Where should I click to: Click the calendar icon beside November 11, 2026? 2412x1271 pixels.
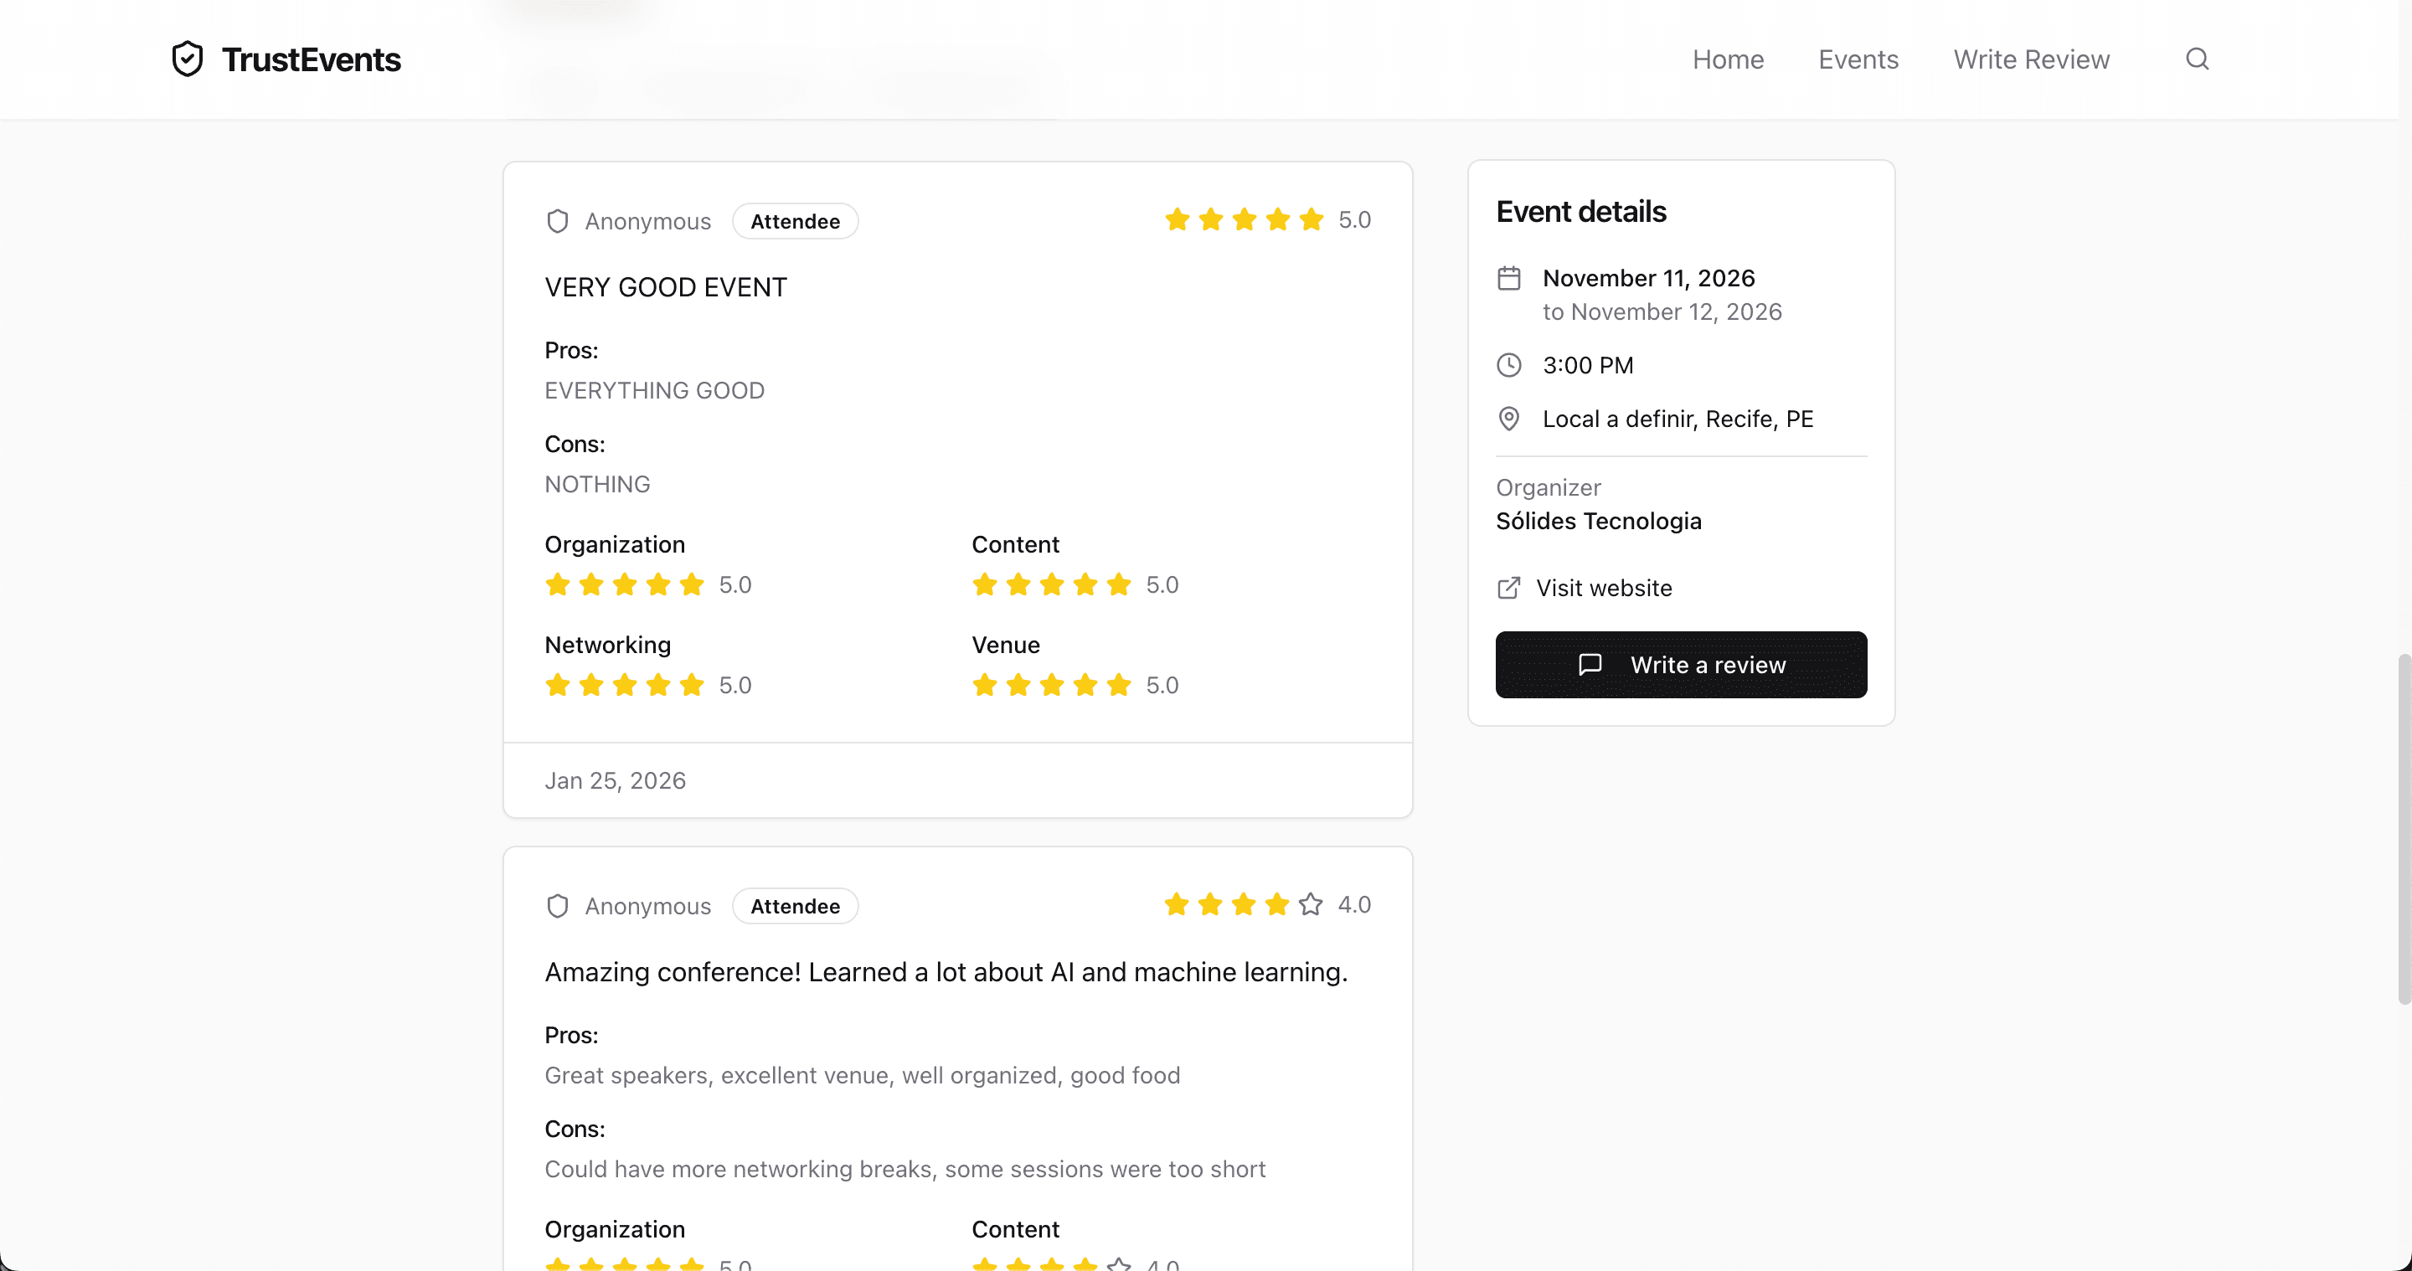(x=1509, y=277)
